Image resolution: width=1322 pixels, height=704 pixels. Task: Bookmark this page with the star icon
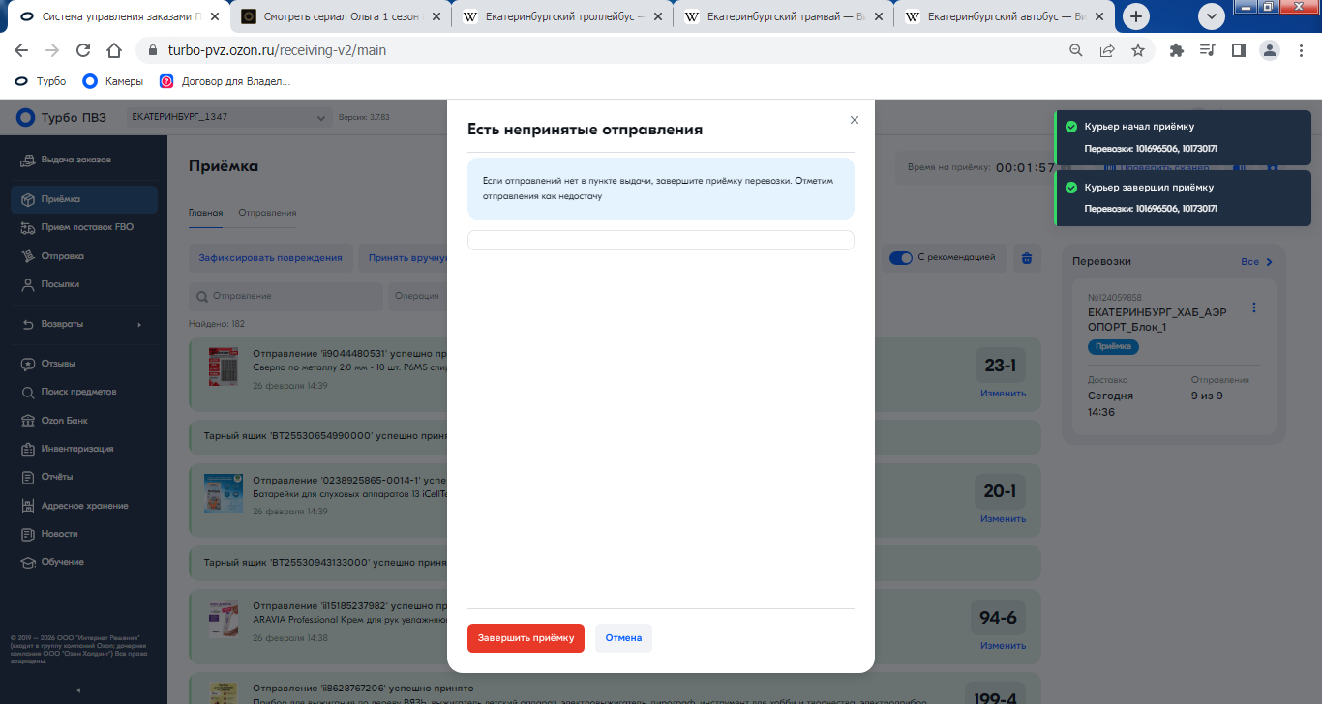(1138, 50)
